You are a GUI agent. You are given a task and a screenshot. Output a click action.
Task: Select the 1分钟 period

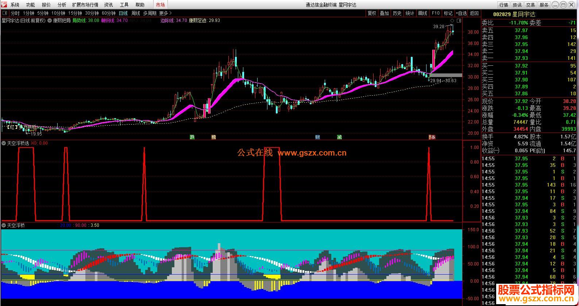[28, 13]
